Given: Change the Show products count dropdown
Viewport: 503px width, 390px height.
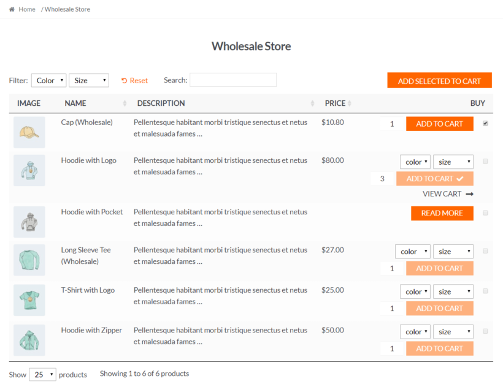Looking at the screenshot, I should click(x=42, y=374).
